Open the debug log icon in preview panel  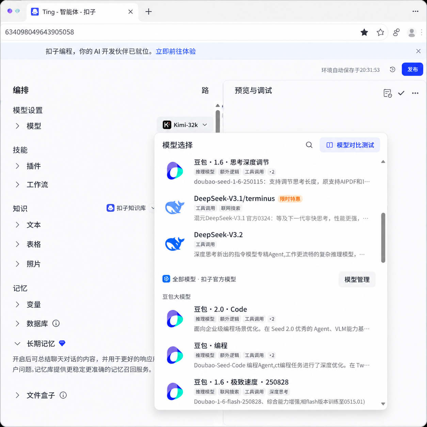(388, 93)
